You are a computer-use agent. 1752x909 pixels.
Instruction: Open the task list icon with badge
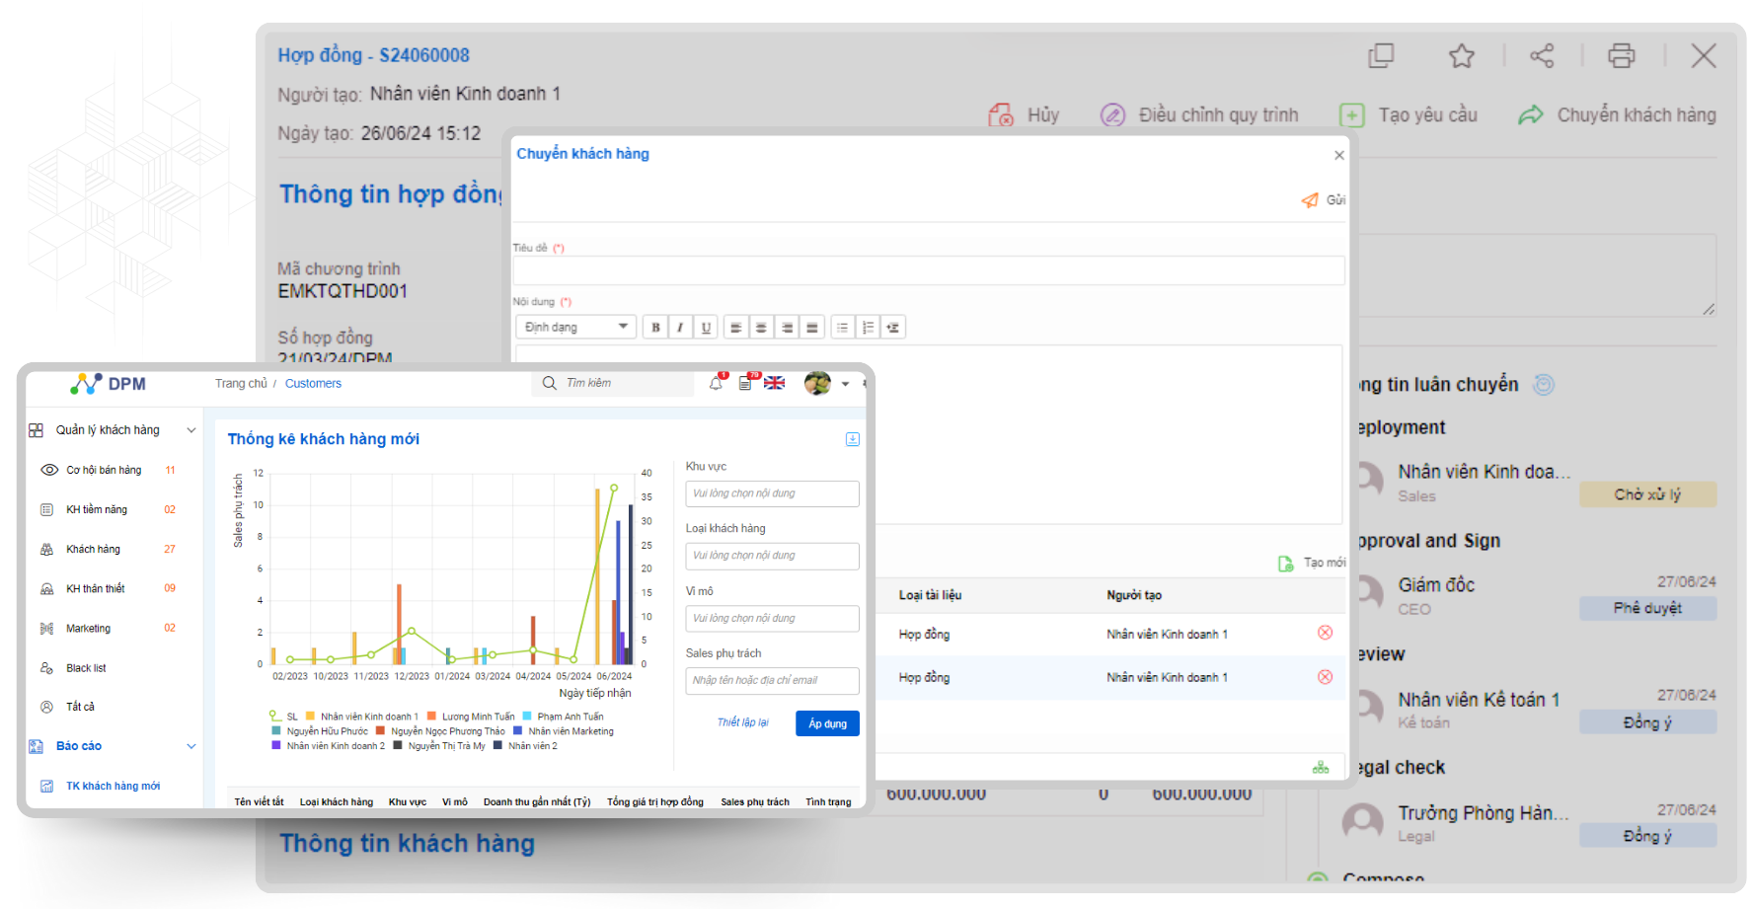tap(746, 383)
